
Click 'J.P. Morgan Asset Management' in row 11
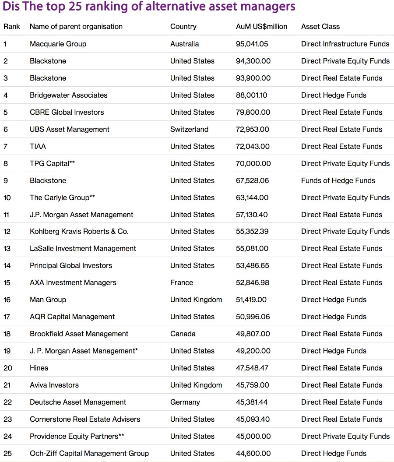(81, 215)
